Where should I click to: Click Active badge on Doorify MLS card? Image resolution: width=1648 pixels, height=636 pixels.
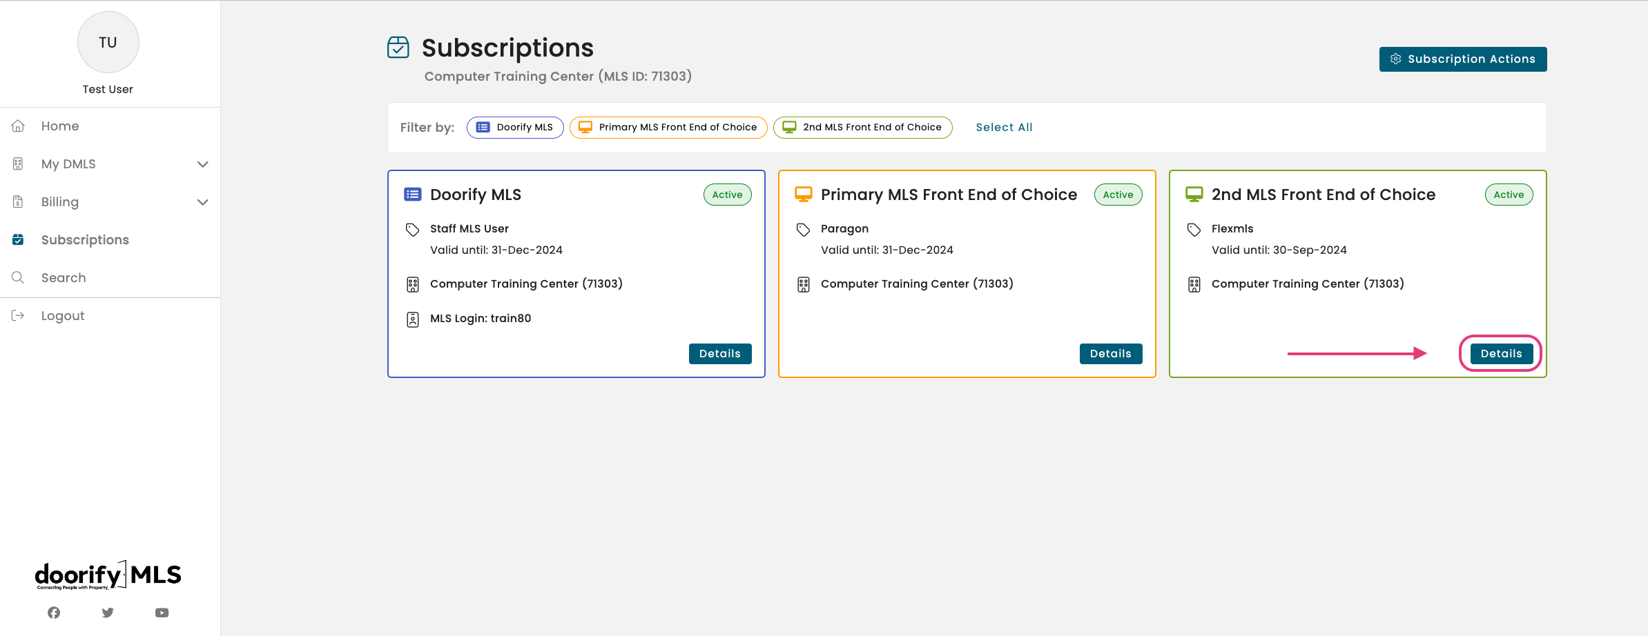(728, 195)
